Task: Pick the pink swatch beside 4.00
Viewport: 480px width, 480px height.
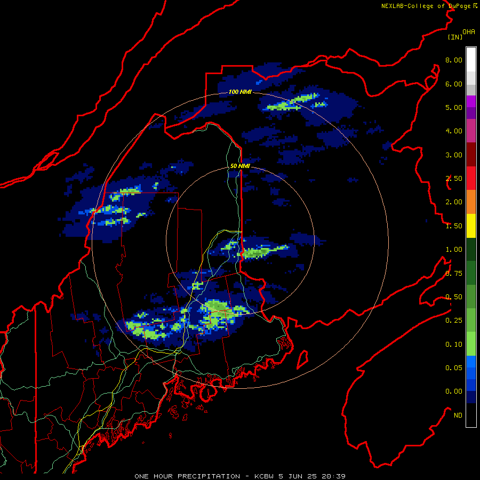Action: [471, 131]
